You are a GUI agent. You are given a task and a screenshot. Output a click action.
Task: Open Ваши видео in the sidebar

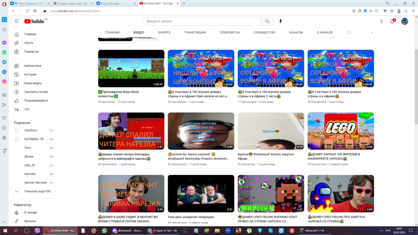point(33,83)
